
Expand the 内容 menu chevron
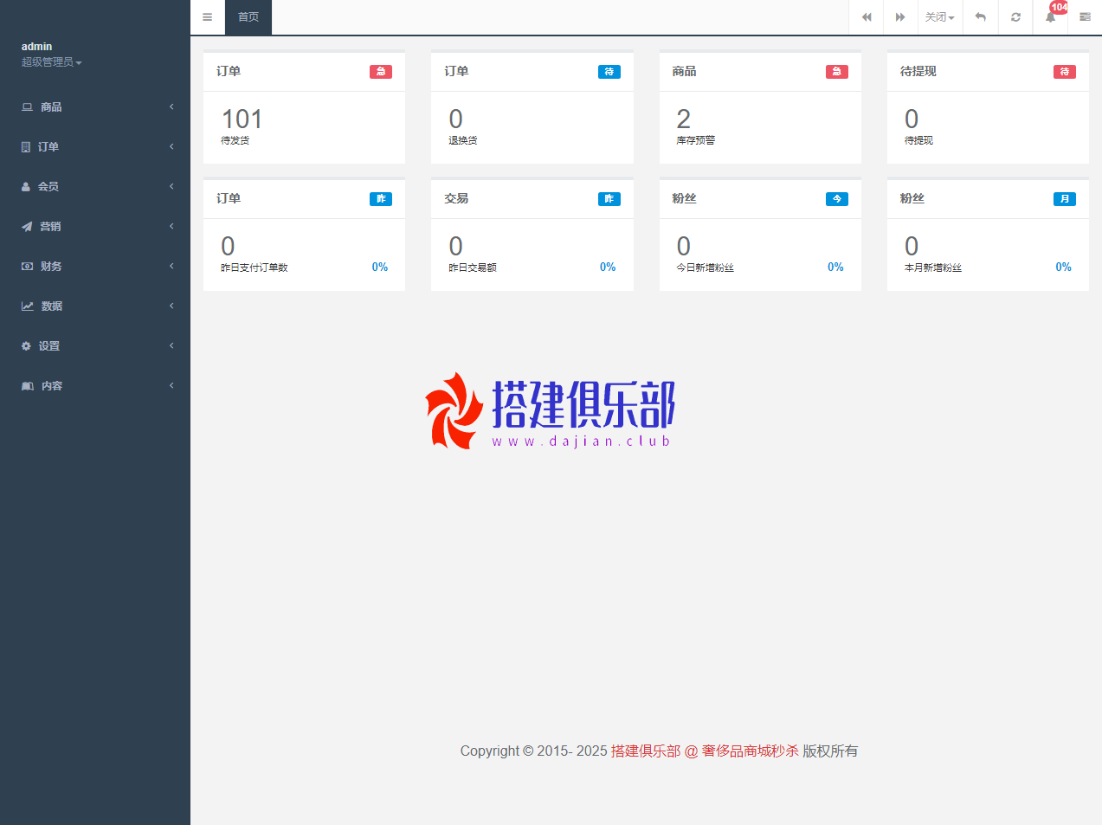(171, 385)
